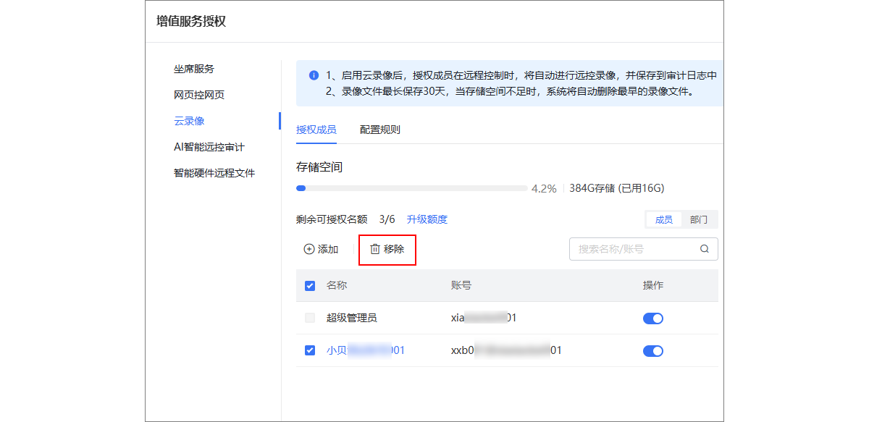Click the storage usage progress bar

(x=413, y=187)
